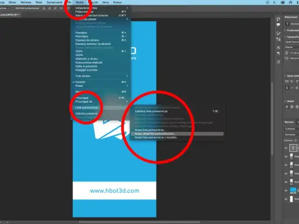The width and height of the screenshot is (299, 224).
Task: Choose Powiększ from the Widok menu
Action: (100, 33)
